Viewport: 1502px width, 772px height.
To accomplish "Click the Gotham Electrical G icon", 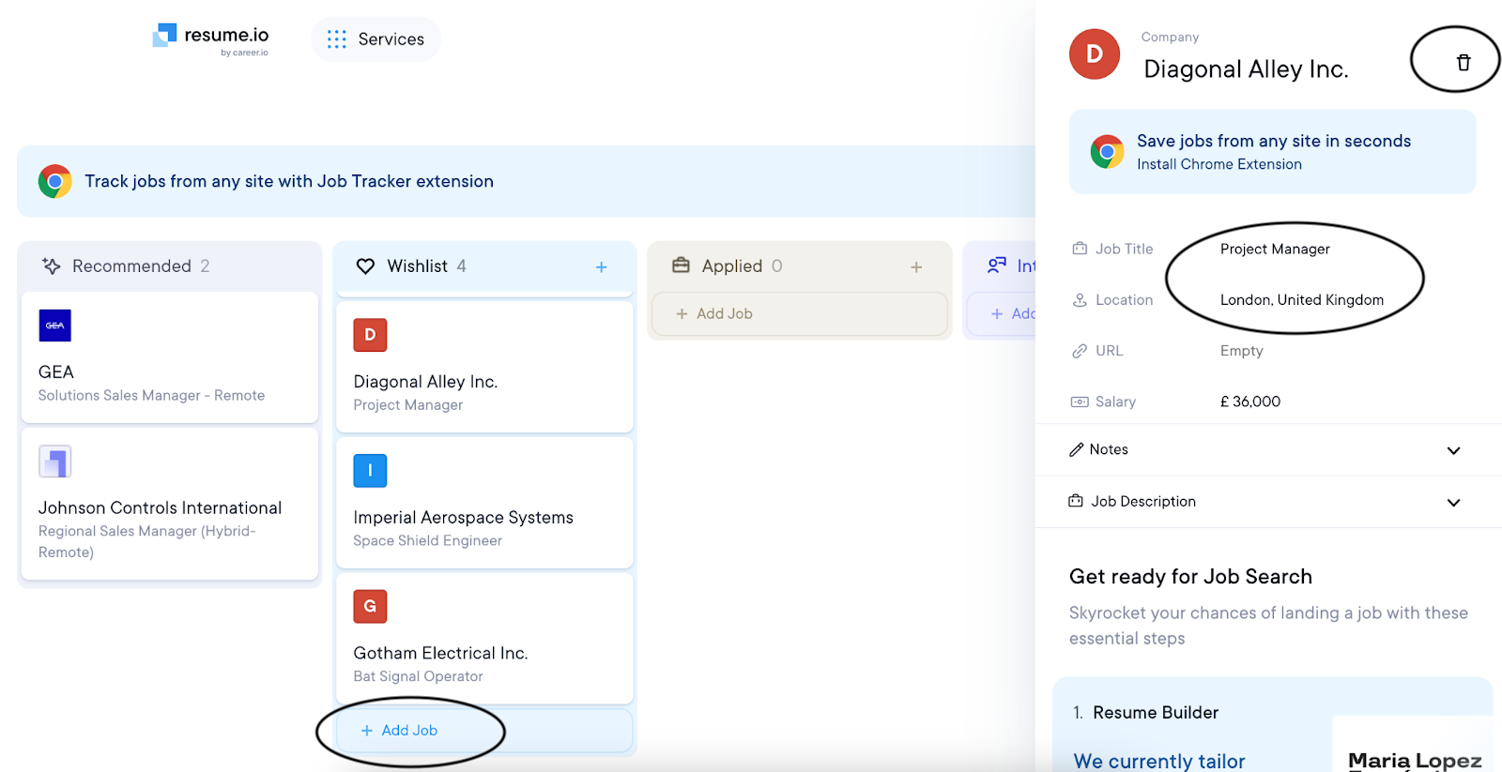I will tap(370, 607).
